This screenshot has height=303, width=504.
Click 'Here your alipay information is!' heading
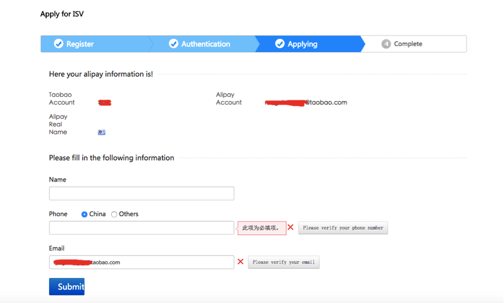click(x=101, y=74)
